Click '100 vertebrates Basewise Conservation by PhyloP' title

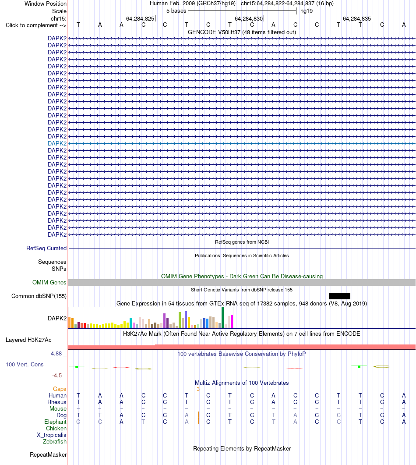tap(242, 354)
